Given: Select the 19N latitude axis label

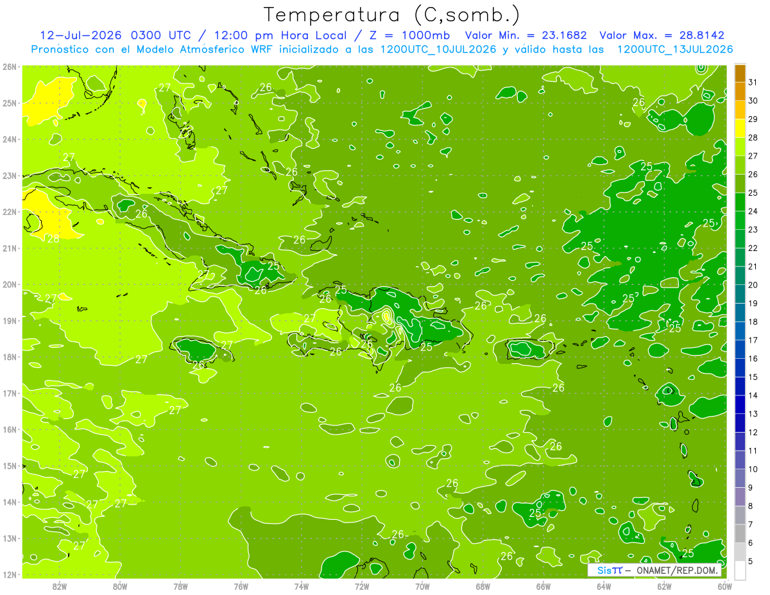Looking at the screenshot, I should click(10, 320).
